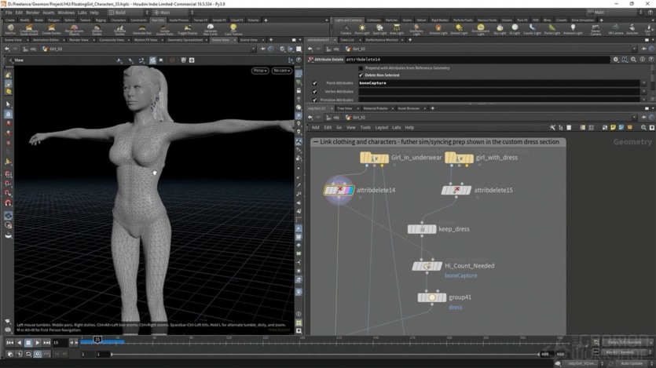Open the Main radial menu dropdown
This screenshot has height=368, width=656.
tap(173, 13)
